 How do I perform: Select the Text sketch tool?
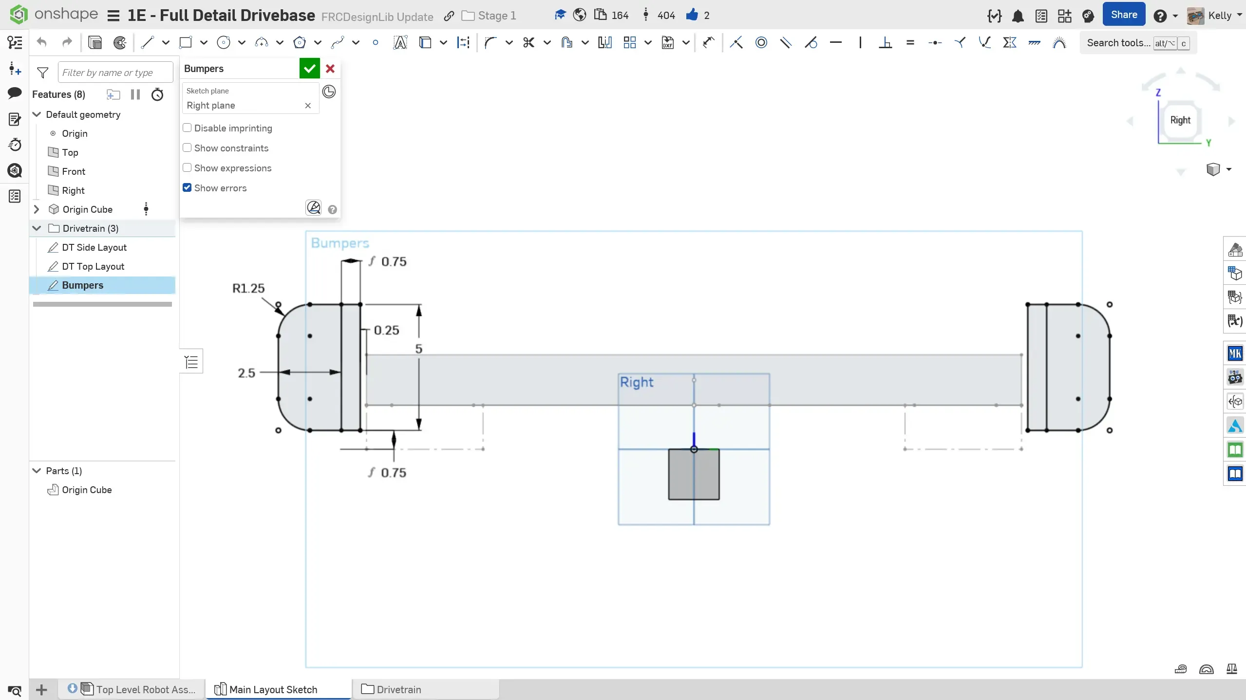[400, 43]
